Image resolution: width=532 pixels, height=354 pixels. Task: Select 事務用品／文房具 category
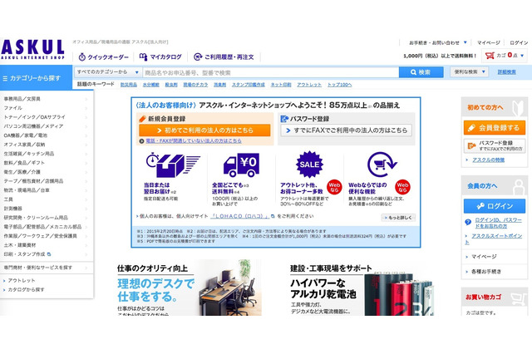[x=23, y=99]
